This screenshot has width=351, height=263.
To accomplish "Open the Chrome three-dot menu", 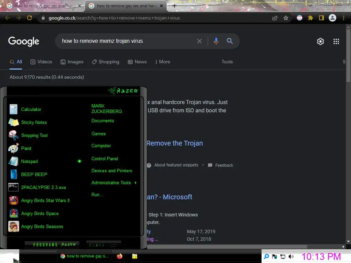I will click(343, 18).
